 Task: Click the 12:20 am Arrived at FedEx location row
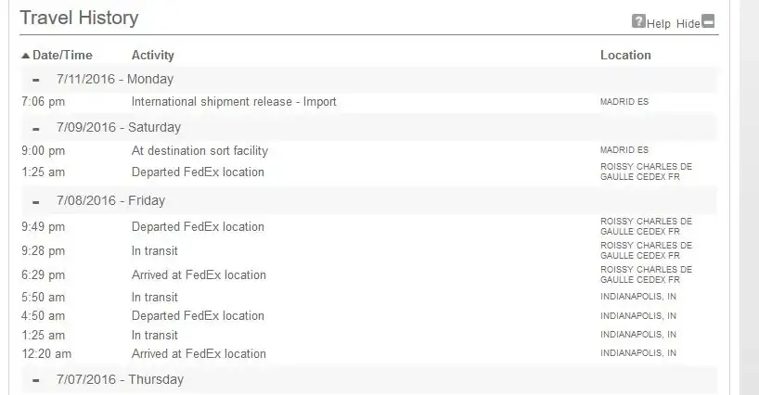click(368, 354)
